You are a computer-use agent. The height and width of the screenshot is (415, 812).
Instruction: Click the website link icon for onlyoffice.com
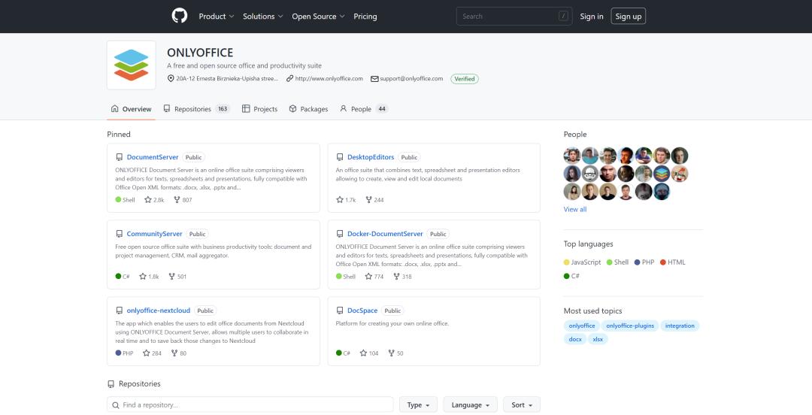coord(289,78)
